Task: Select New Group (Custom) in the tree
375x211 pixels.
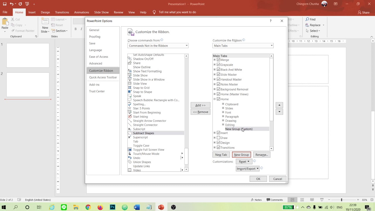Action: 239,129
